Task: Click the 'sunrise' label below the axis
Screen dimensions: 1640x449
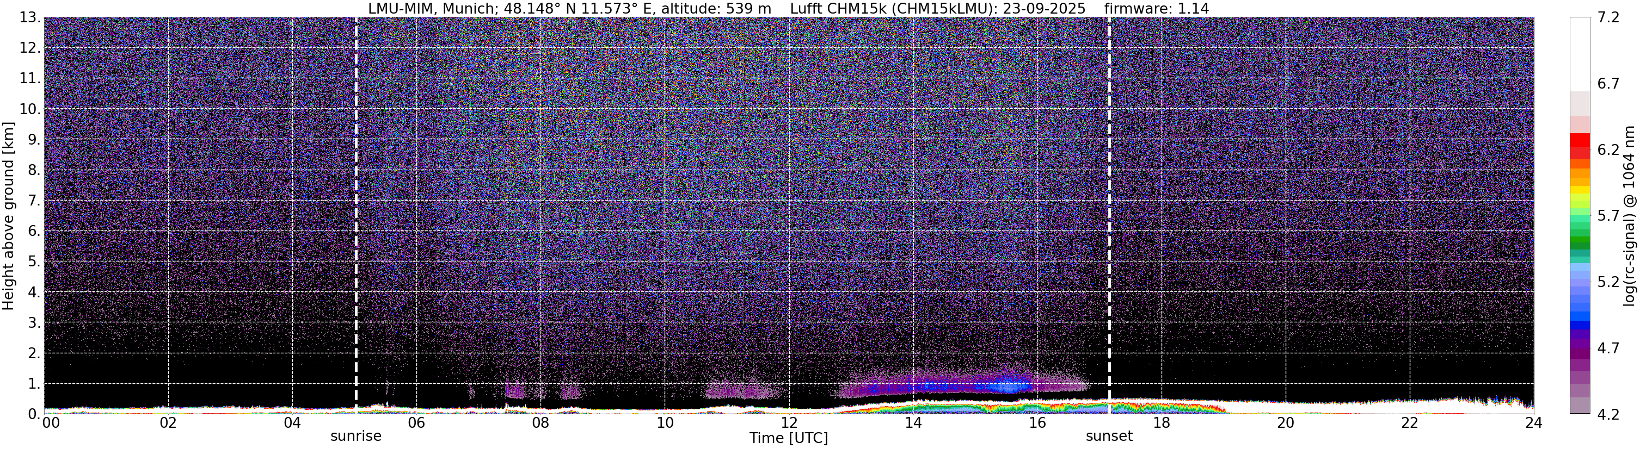Action: pyautogui.click(x=356, y=436)
